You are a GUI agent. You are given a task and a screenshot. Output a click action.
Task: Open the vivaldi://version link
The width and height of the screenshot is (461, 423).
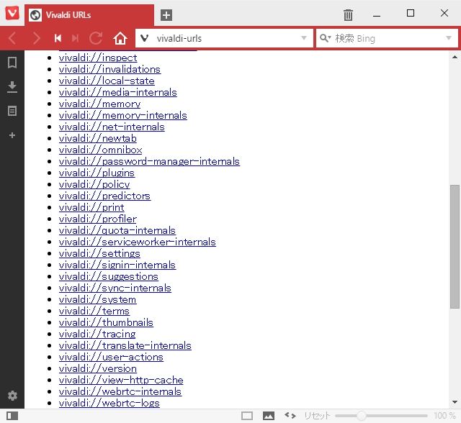point(98,369)
